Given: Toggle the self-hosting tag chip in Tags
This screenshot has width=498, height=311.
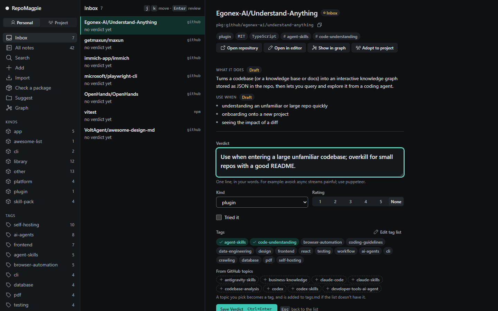Looking at the screenshot, I should [290, 260].
